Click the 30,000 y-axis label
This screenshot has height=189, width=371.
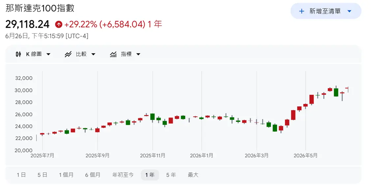click(24, 90)
